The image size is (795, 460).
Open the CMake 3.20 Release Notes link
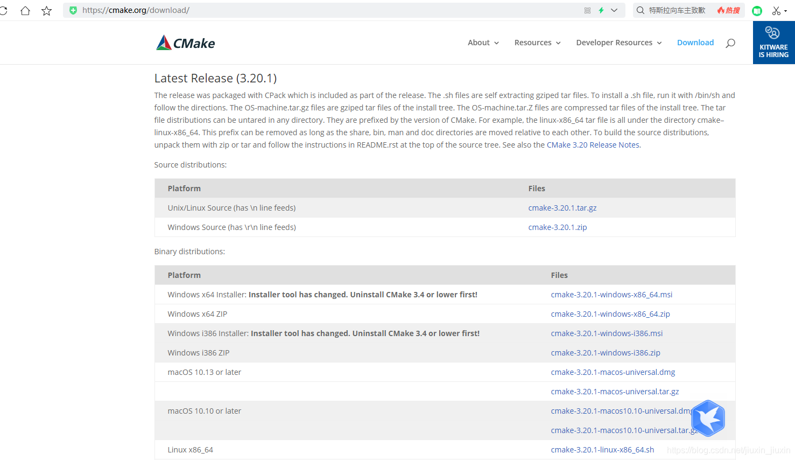593,145
